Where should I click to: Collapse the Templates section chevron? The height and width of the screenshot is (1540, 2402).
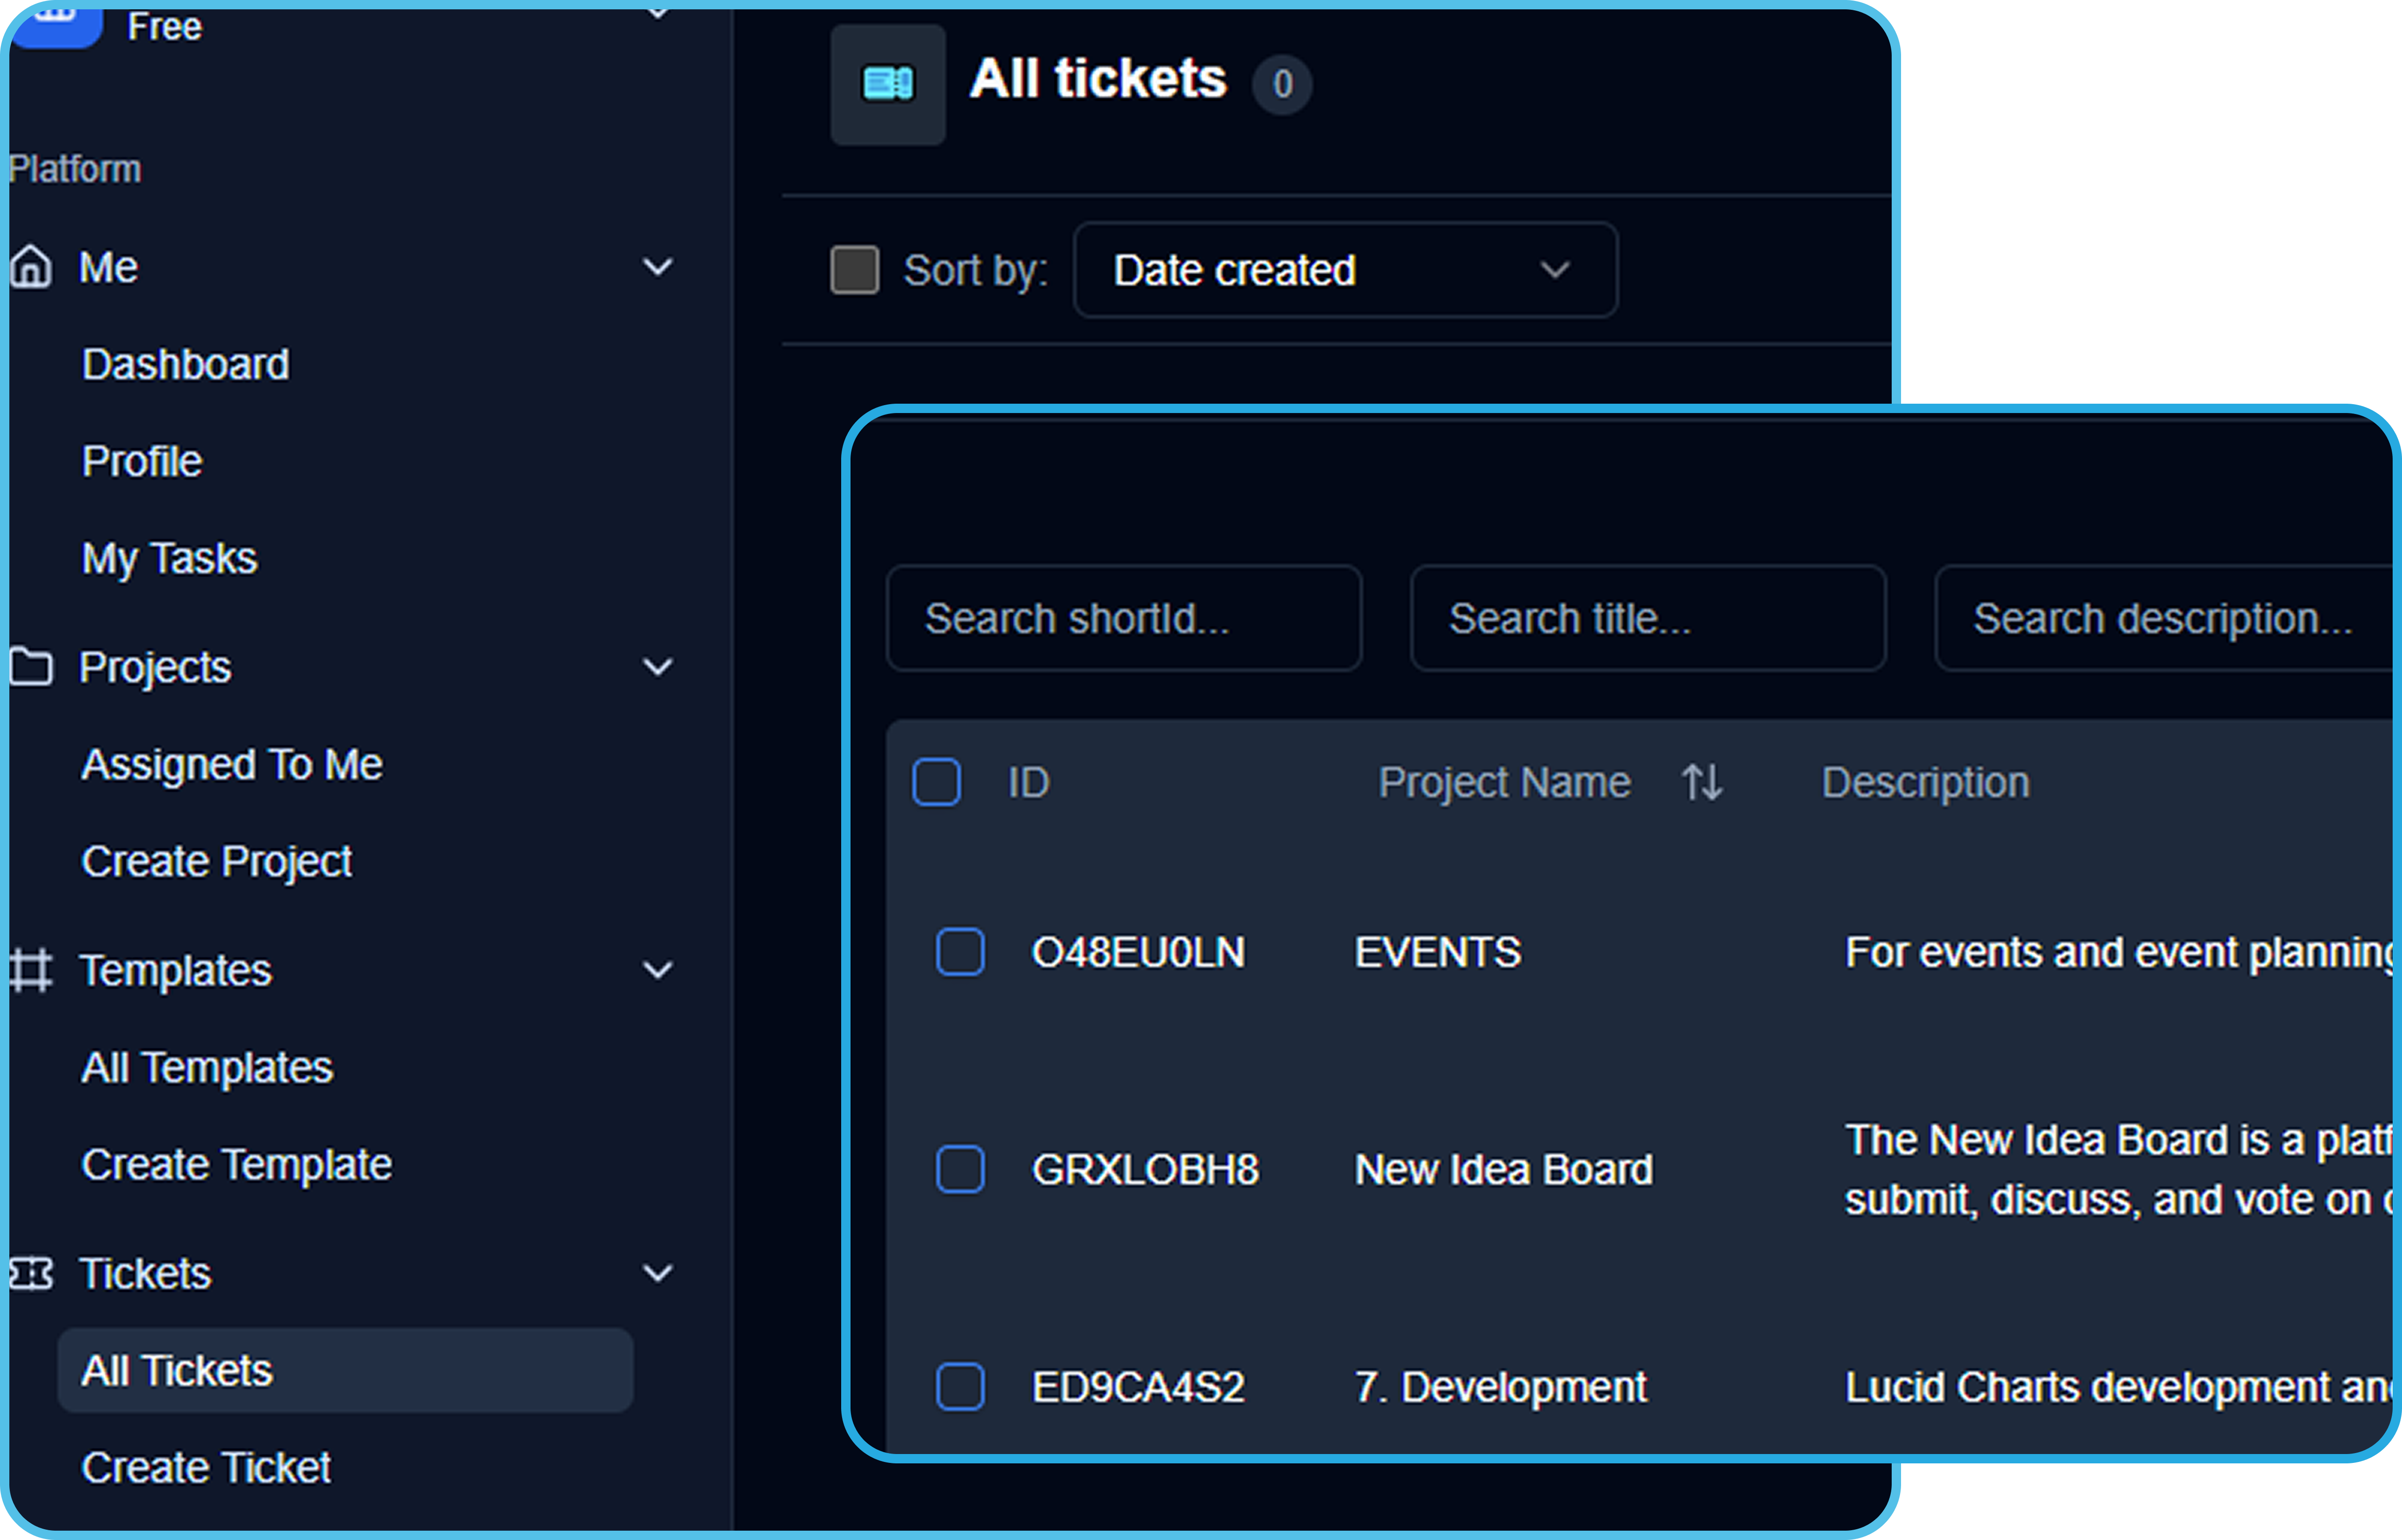point(658,970)
